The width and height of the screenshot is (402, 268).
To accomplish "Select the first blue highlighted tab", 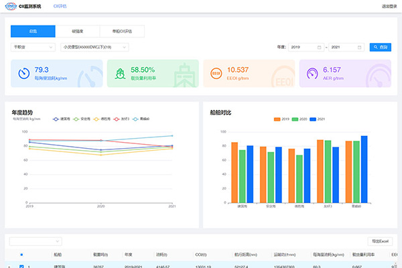I will [x=33, y=31].
